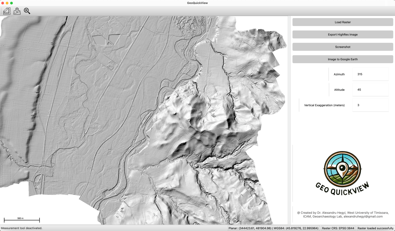Click the Raster CRS EPSG:3844 indicator
This screenshot has height=231, width=395.
coord(338,228)
